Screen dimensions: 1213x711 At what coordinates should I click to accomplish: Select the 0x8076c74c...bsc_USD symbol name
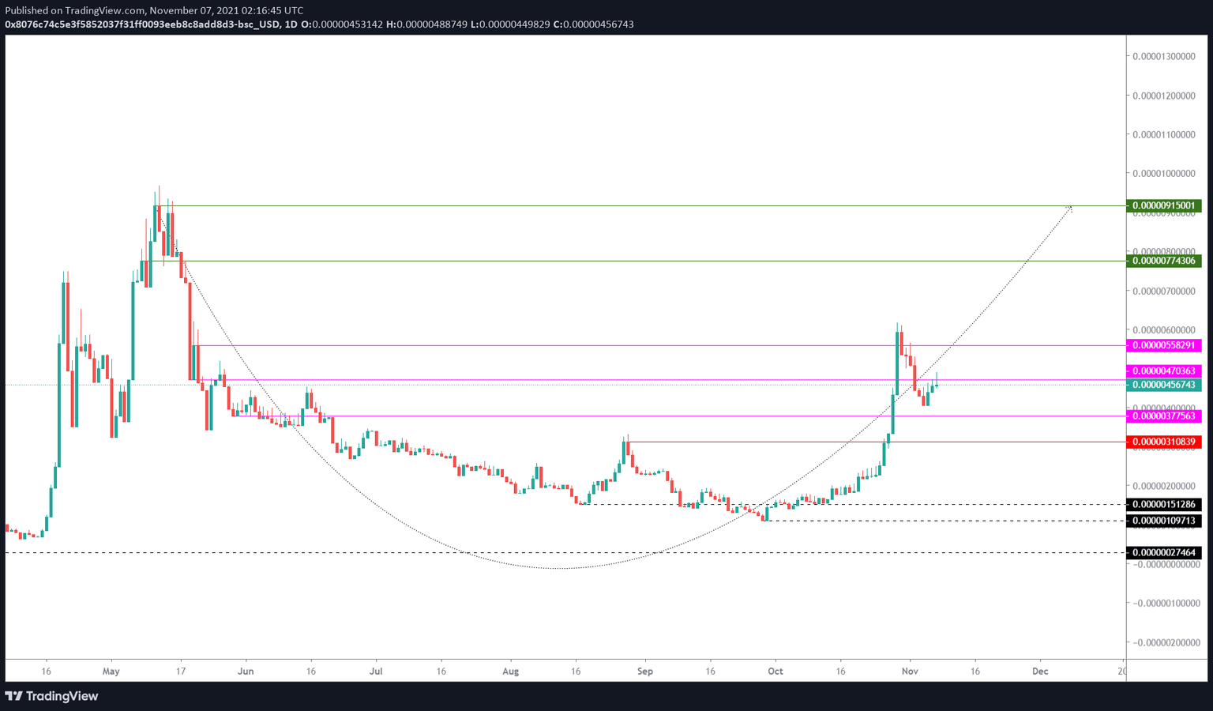(x=142, y=24)
